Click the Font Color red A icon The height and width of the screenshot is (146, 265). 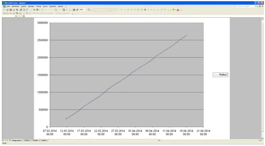178,10
